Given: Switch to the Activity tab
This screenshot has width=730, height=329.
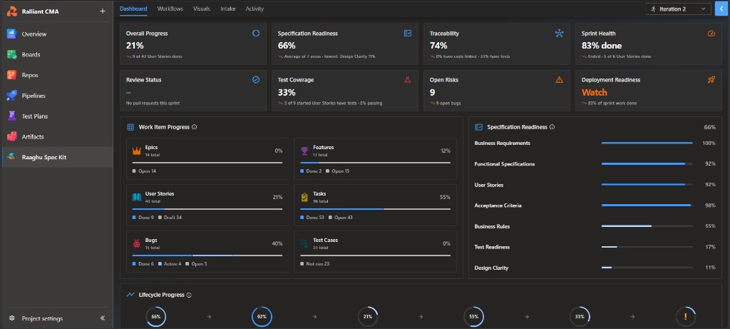Looking at the screenshot, I should tap(255, 9).
